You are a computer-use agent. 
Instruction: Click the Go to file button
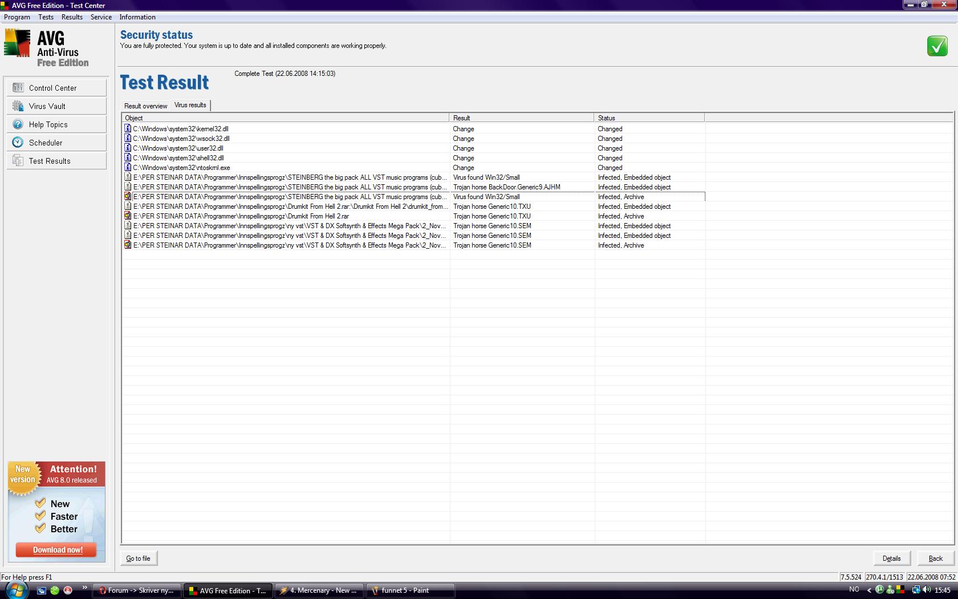[139, 558]
